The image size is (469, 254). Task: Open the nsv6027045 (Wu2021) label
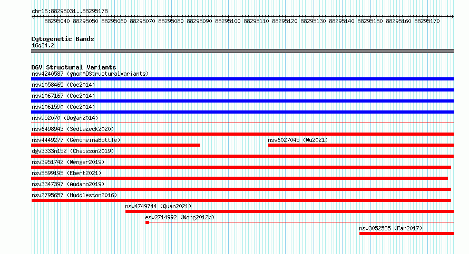click(298, 140)
